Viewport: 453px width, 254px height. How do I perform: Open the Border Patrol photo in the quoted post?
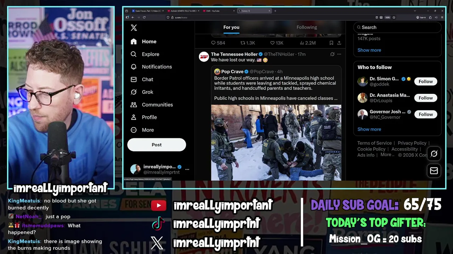276,143
